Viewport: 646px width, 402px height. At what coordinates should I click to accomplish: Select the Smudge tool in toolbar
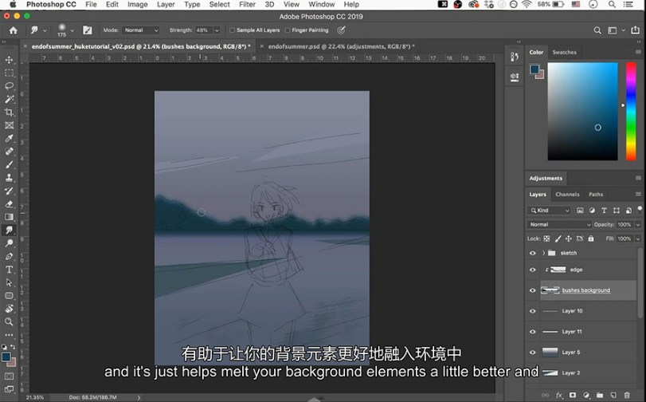click(9, 230)
